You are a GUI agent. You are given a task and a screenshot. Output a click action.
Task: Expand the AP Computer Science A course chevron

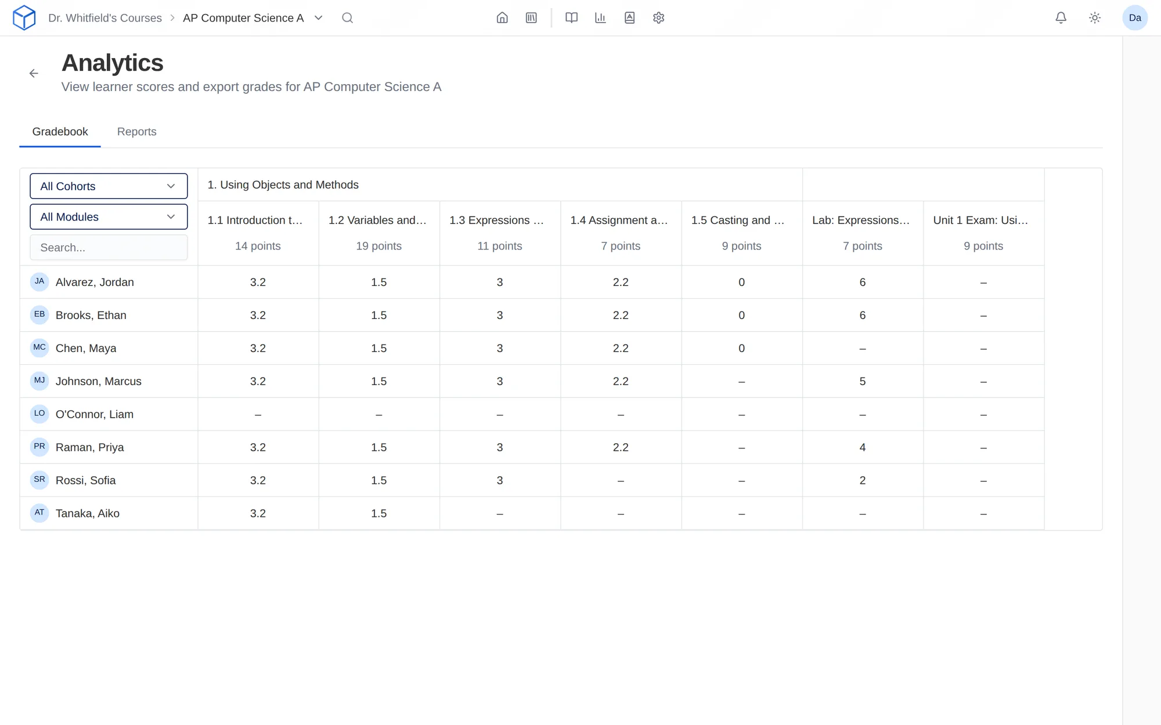(318, 18)
